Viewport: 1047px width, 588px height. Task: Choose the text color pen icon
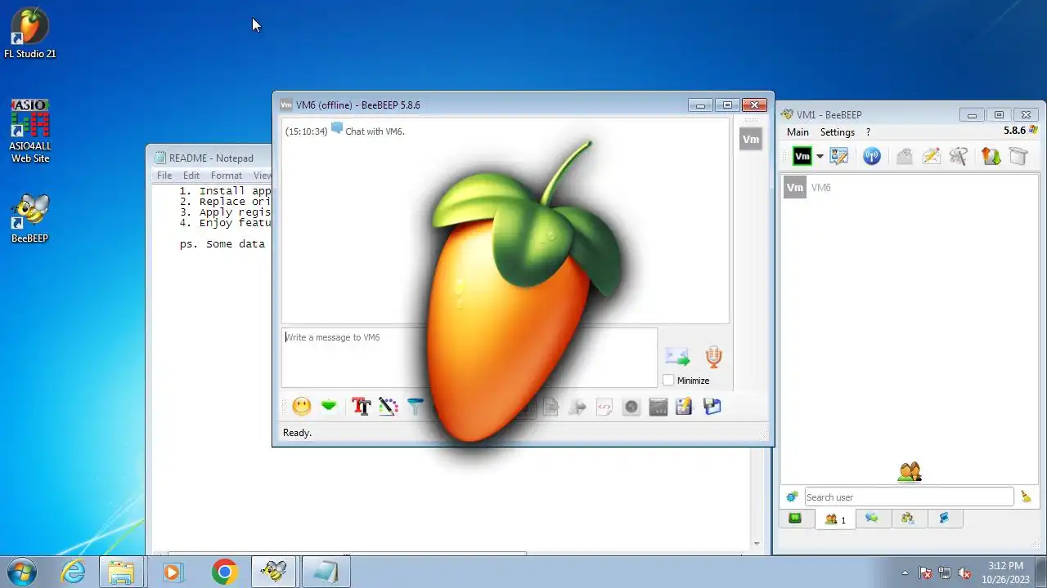click(x=389, y=407)
